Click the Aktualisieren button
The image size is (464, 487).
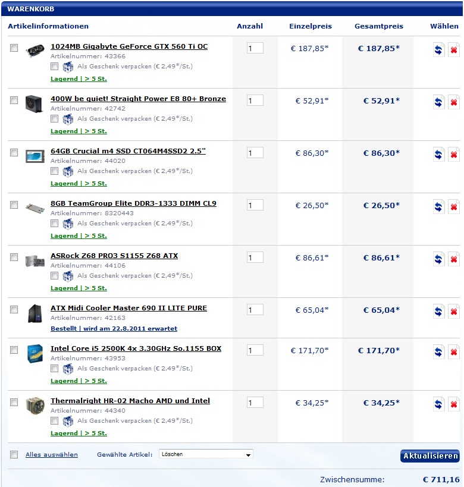pyautogui.click(x=430, y=456)
